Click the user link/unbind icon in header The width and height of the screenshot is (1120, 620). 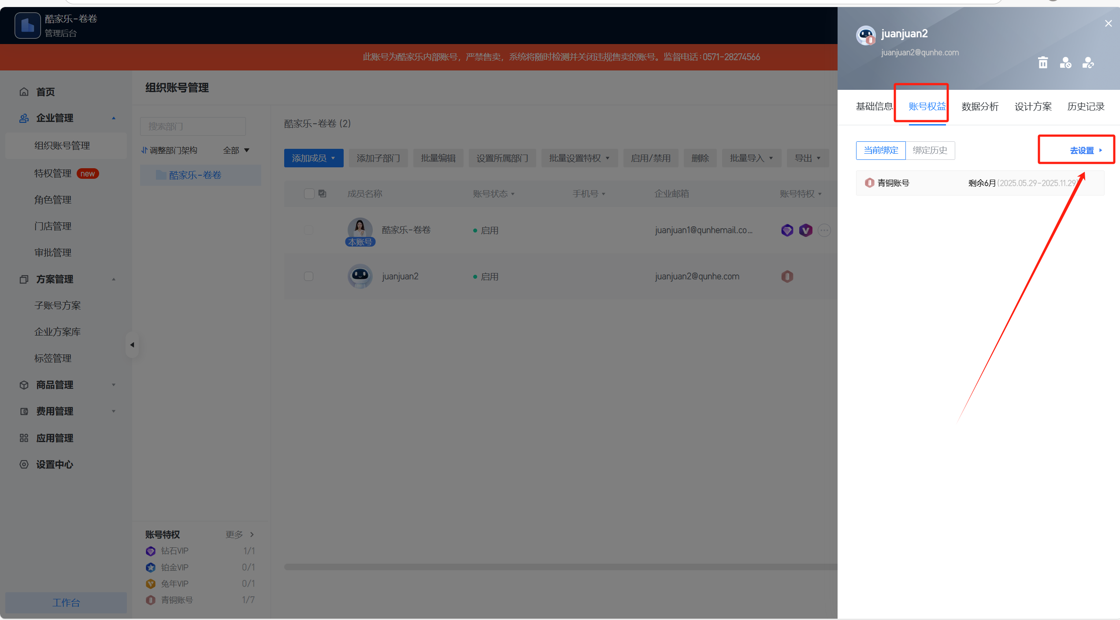(1088, 63)
